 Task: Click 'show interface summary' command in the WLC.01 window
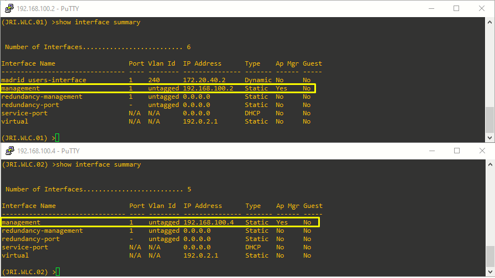[x=98, y=23]
